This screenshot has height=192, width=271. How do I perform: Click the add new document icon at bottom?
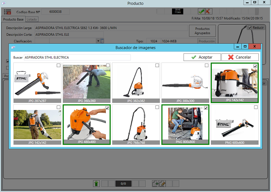click(x=155, y=183)
